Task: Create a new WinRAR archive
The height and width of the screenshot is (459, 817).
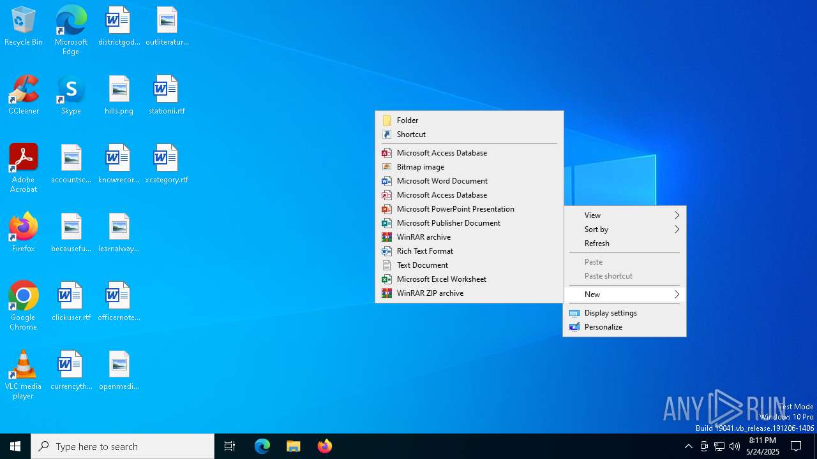Action: coord(469,237)
